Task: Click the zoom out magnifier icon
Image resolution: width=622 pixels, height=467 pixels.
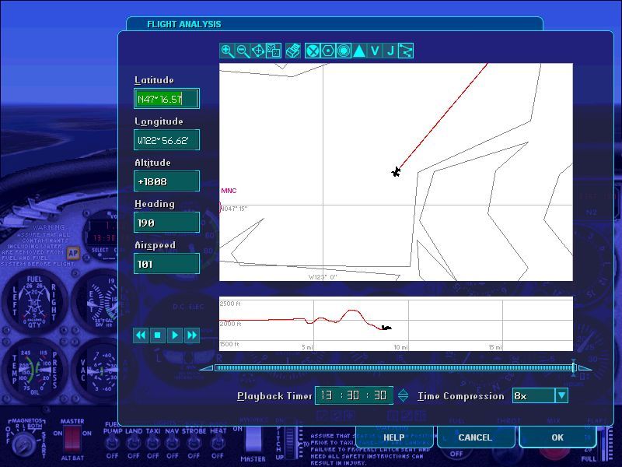Action: pyautogui.click(x=243, y=51)
